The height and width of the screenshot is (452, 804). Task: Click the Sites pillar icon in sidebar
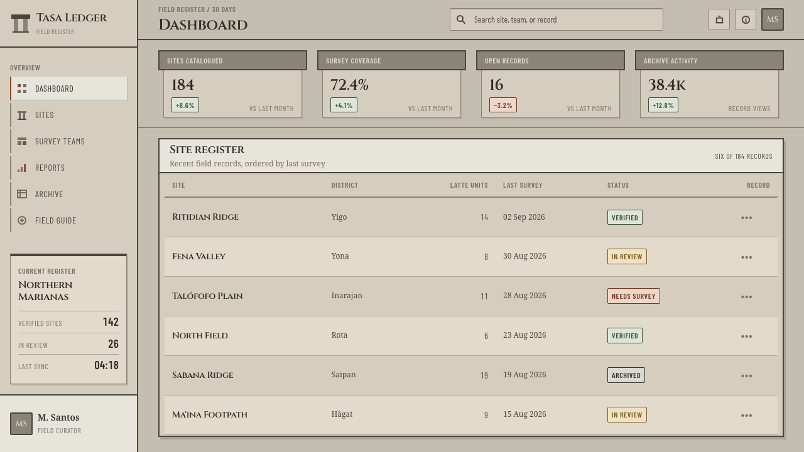tap(22, 115)
